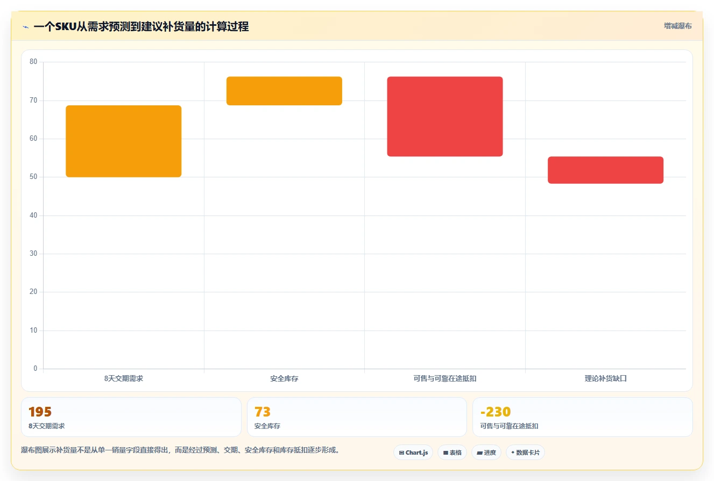Click the y-axis value 80

[33, 62]
